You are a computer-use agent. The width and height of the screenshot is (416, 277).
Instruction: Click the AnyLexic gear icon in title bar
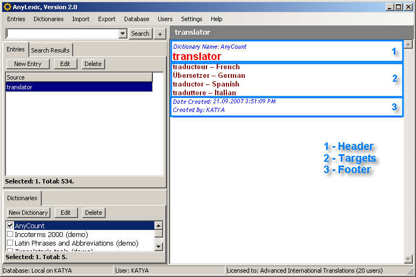[x=8, y=7]
